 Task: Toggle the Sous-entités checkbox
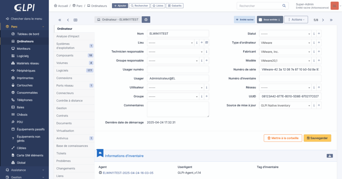tap(261, 20)
